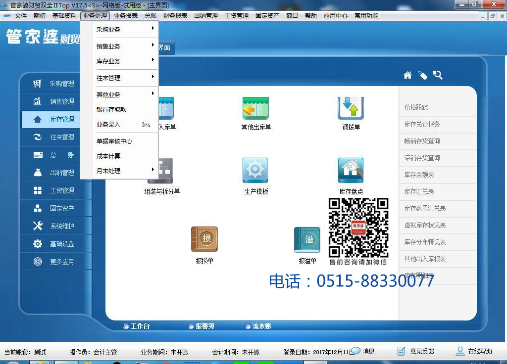
Task: Click the tag icon beside home
Action: (422, 75)
